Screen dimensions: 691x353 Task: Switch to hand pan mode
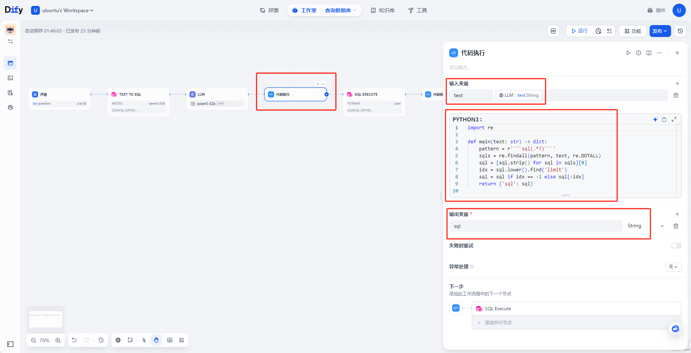(156, 340)
